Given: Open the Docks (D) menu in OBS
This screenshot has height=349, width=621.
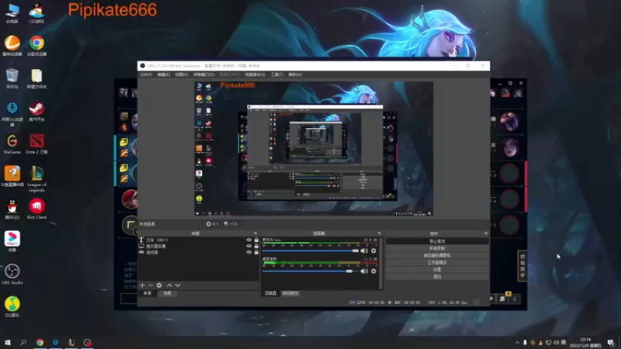Looking at the screenshot, I should tap(203, 74).
